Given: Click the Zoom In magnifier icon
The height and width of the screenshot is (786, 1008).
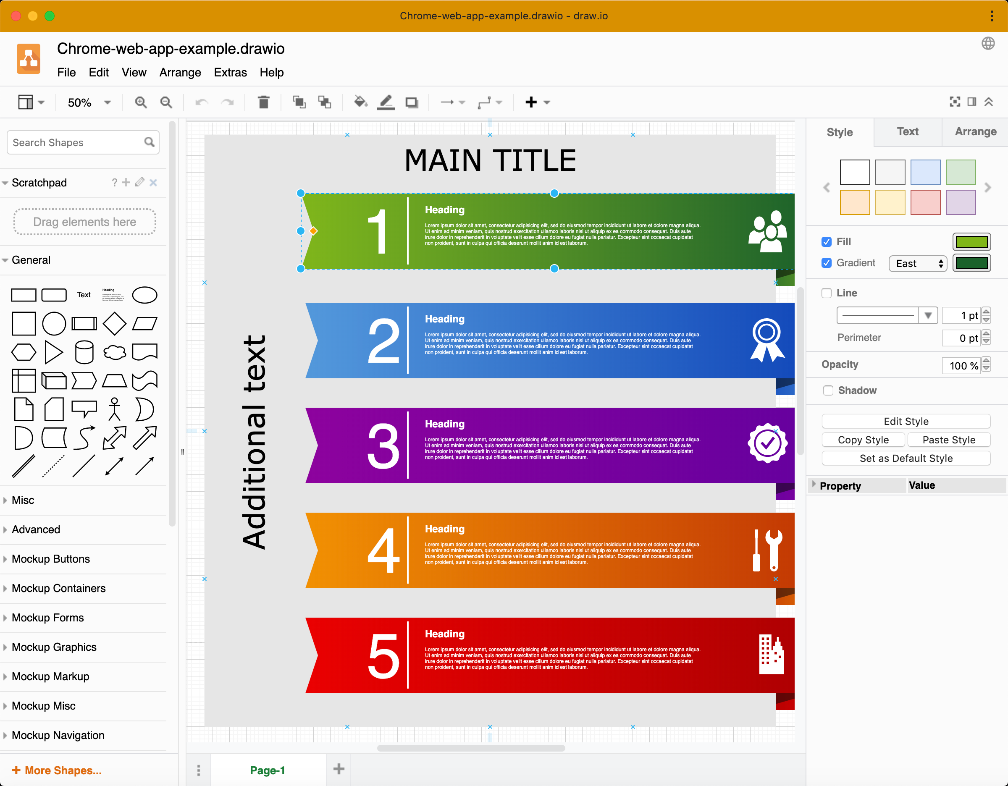Looking at the screenshot, I should [x=141, y=102].
